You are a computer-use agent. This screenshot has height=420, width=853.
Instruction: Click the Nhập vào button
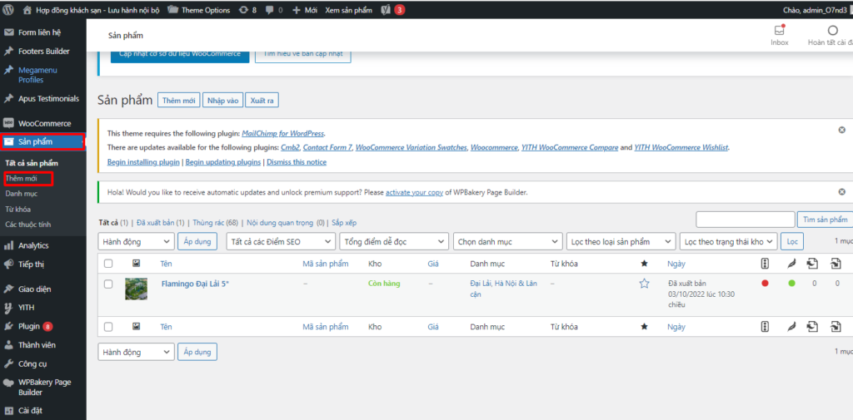(x=222, y=101)
